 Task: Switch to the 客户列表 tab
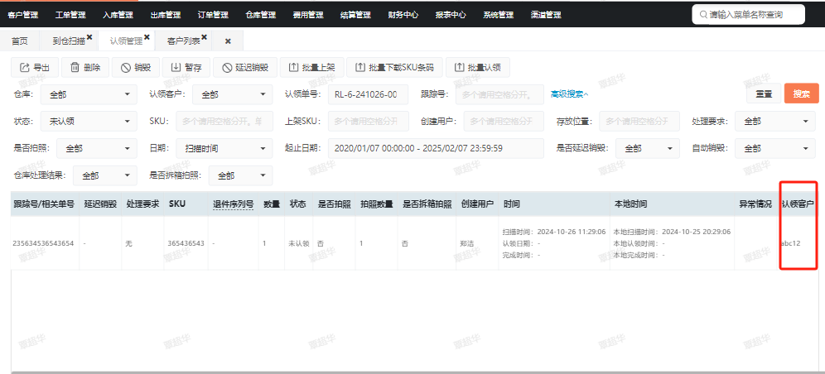point(184,41)
